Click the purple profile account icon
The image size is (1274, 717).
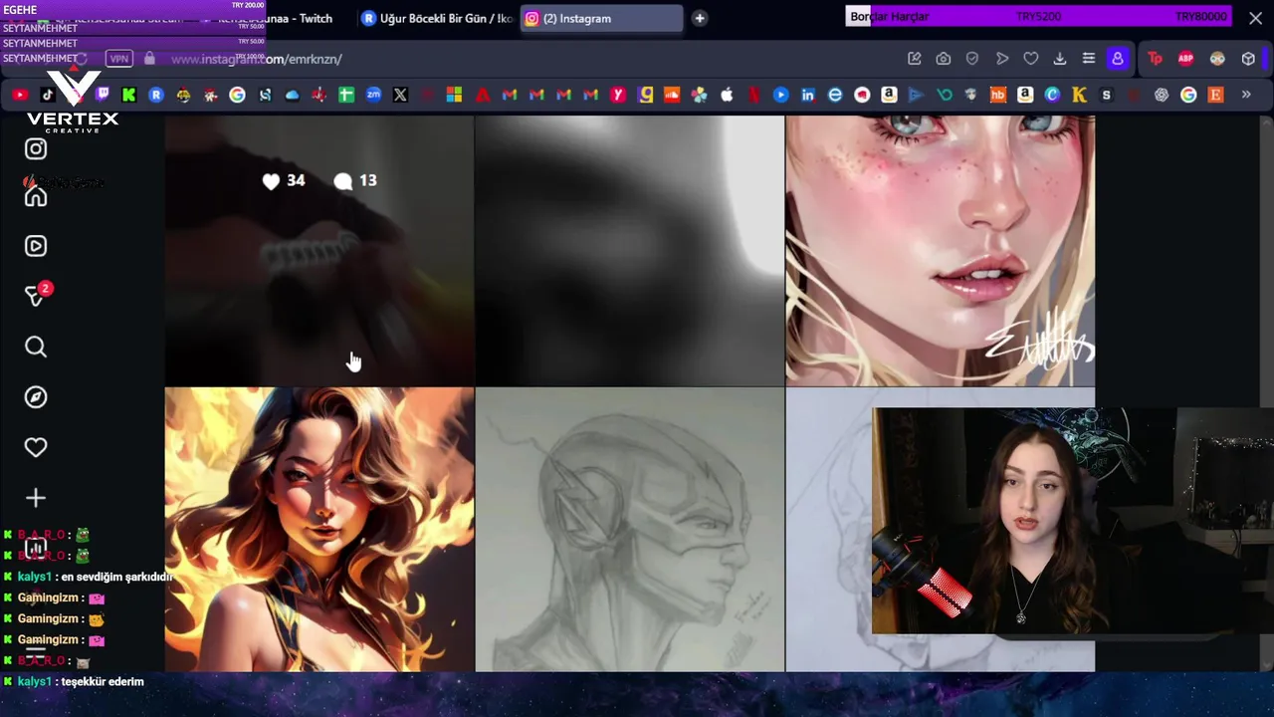pos(1118,59)
